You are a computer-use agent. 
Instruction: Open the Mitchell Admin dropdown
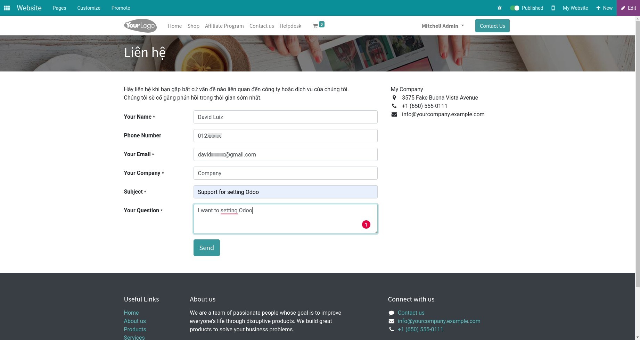tap(442, 25)
